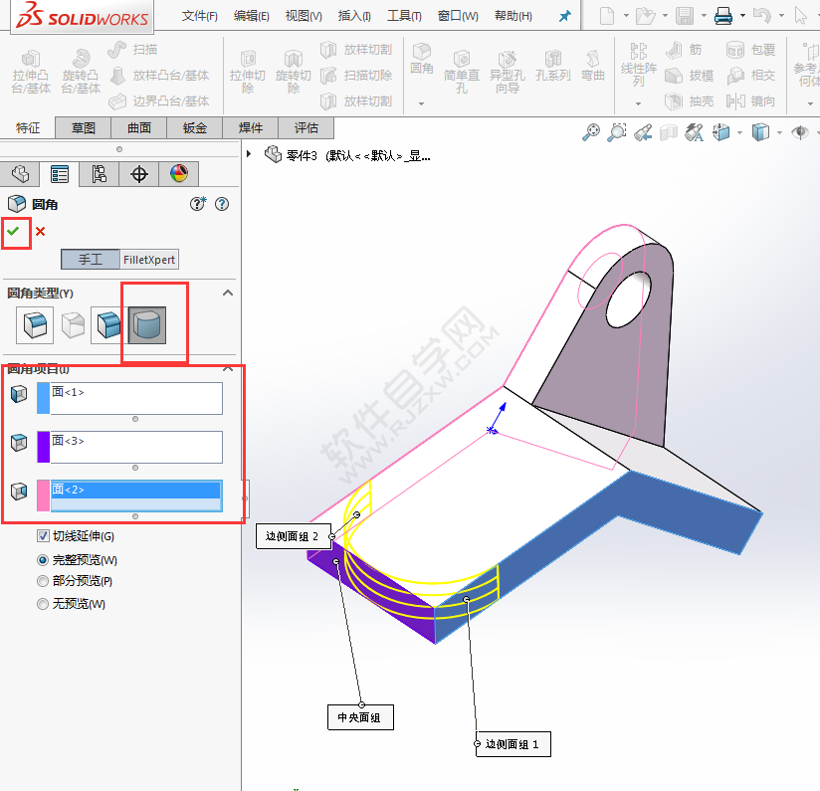Open the DisplayManager color ball tab

[x=179, y=174]
